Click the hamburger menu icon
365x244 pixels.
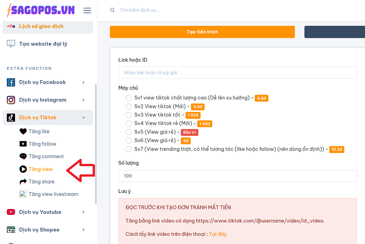[x=87, y=10]
